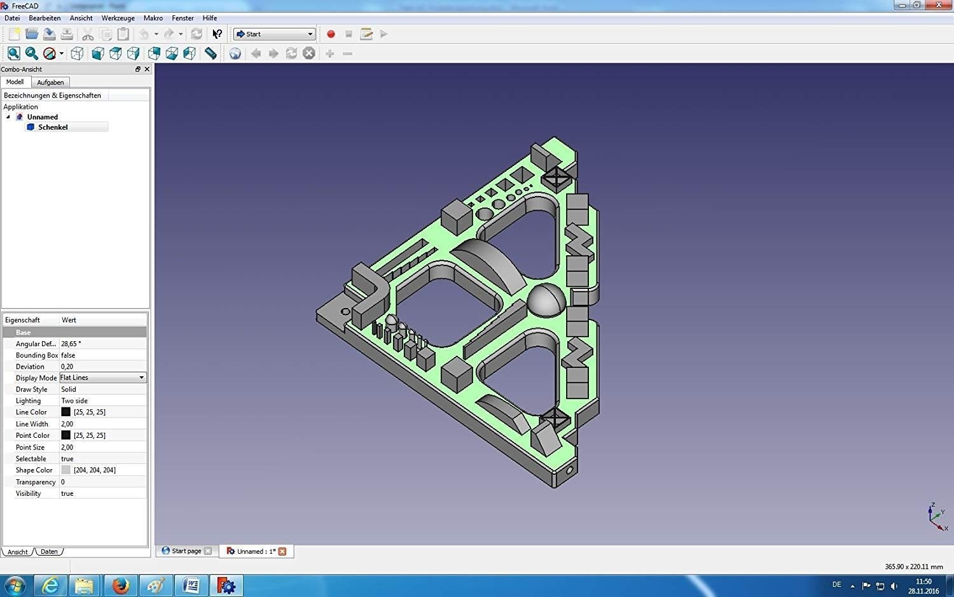Fit all content with the zoom icon
This screenshot has height=597, width=954.
point(14,54)
